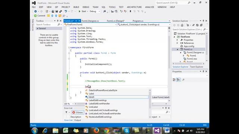Open Internet Explorer from the taskbar

coord(45,131)
